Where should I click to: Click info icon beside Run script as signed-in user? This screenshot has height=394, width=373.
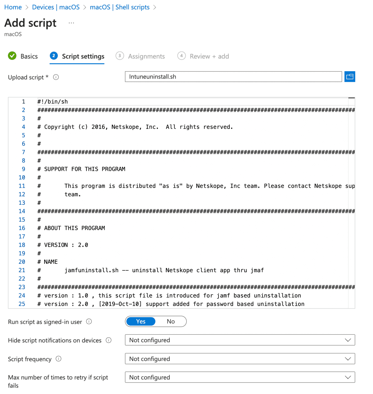pos(89,322)
